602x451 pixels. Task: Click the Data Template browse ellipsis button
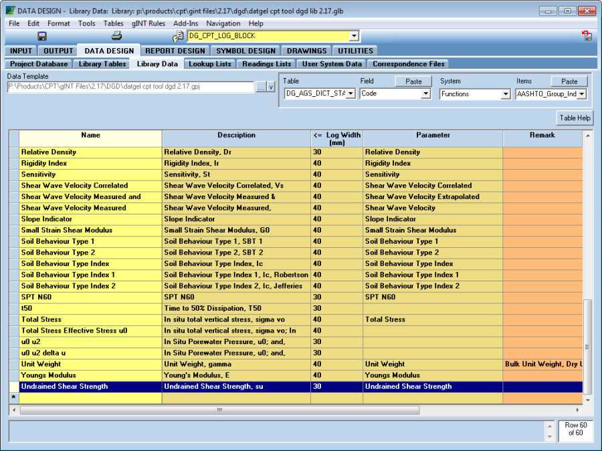click(260, 87)
